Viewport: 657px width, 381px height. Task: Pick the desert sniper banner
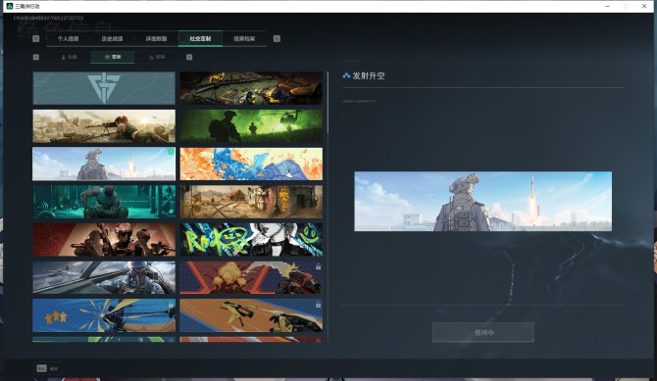104,125
